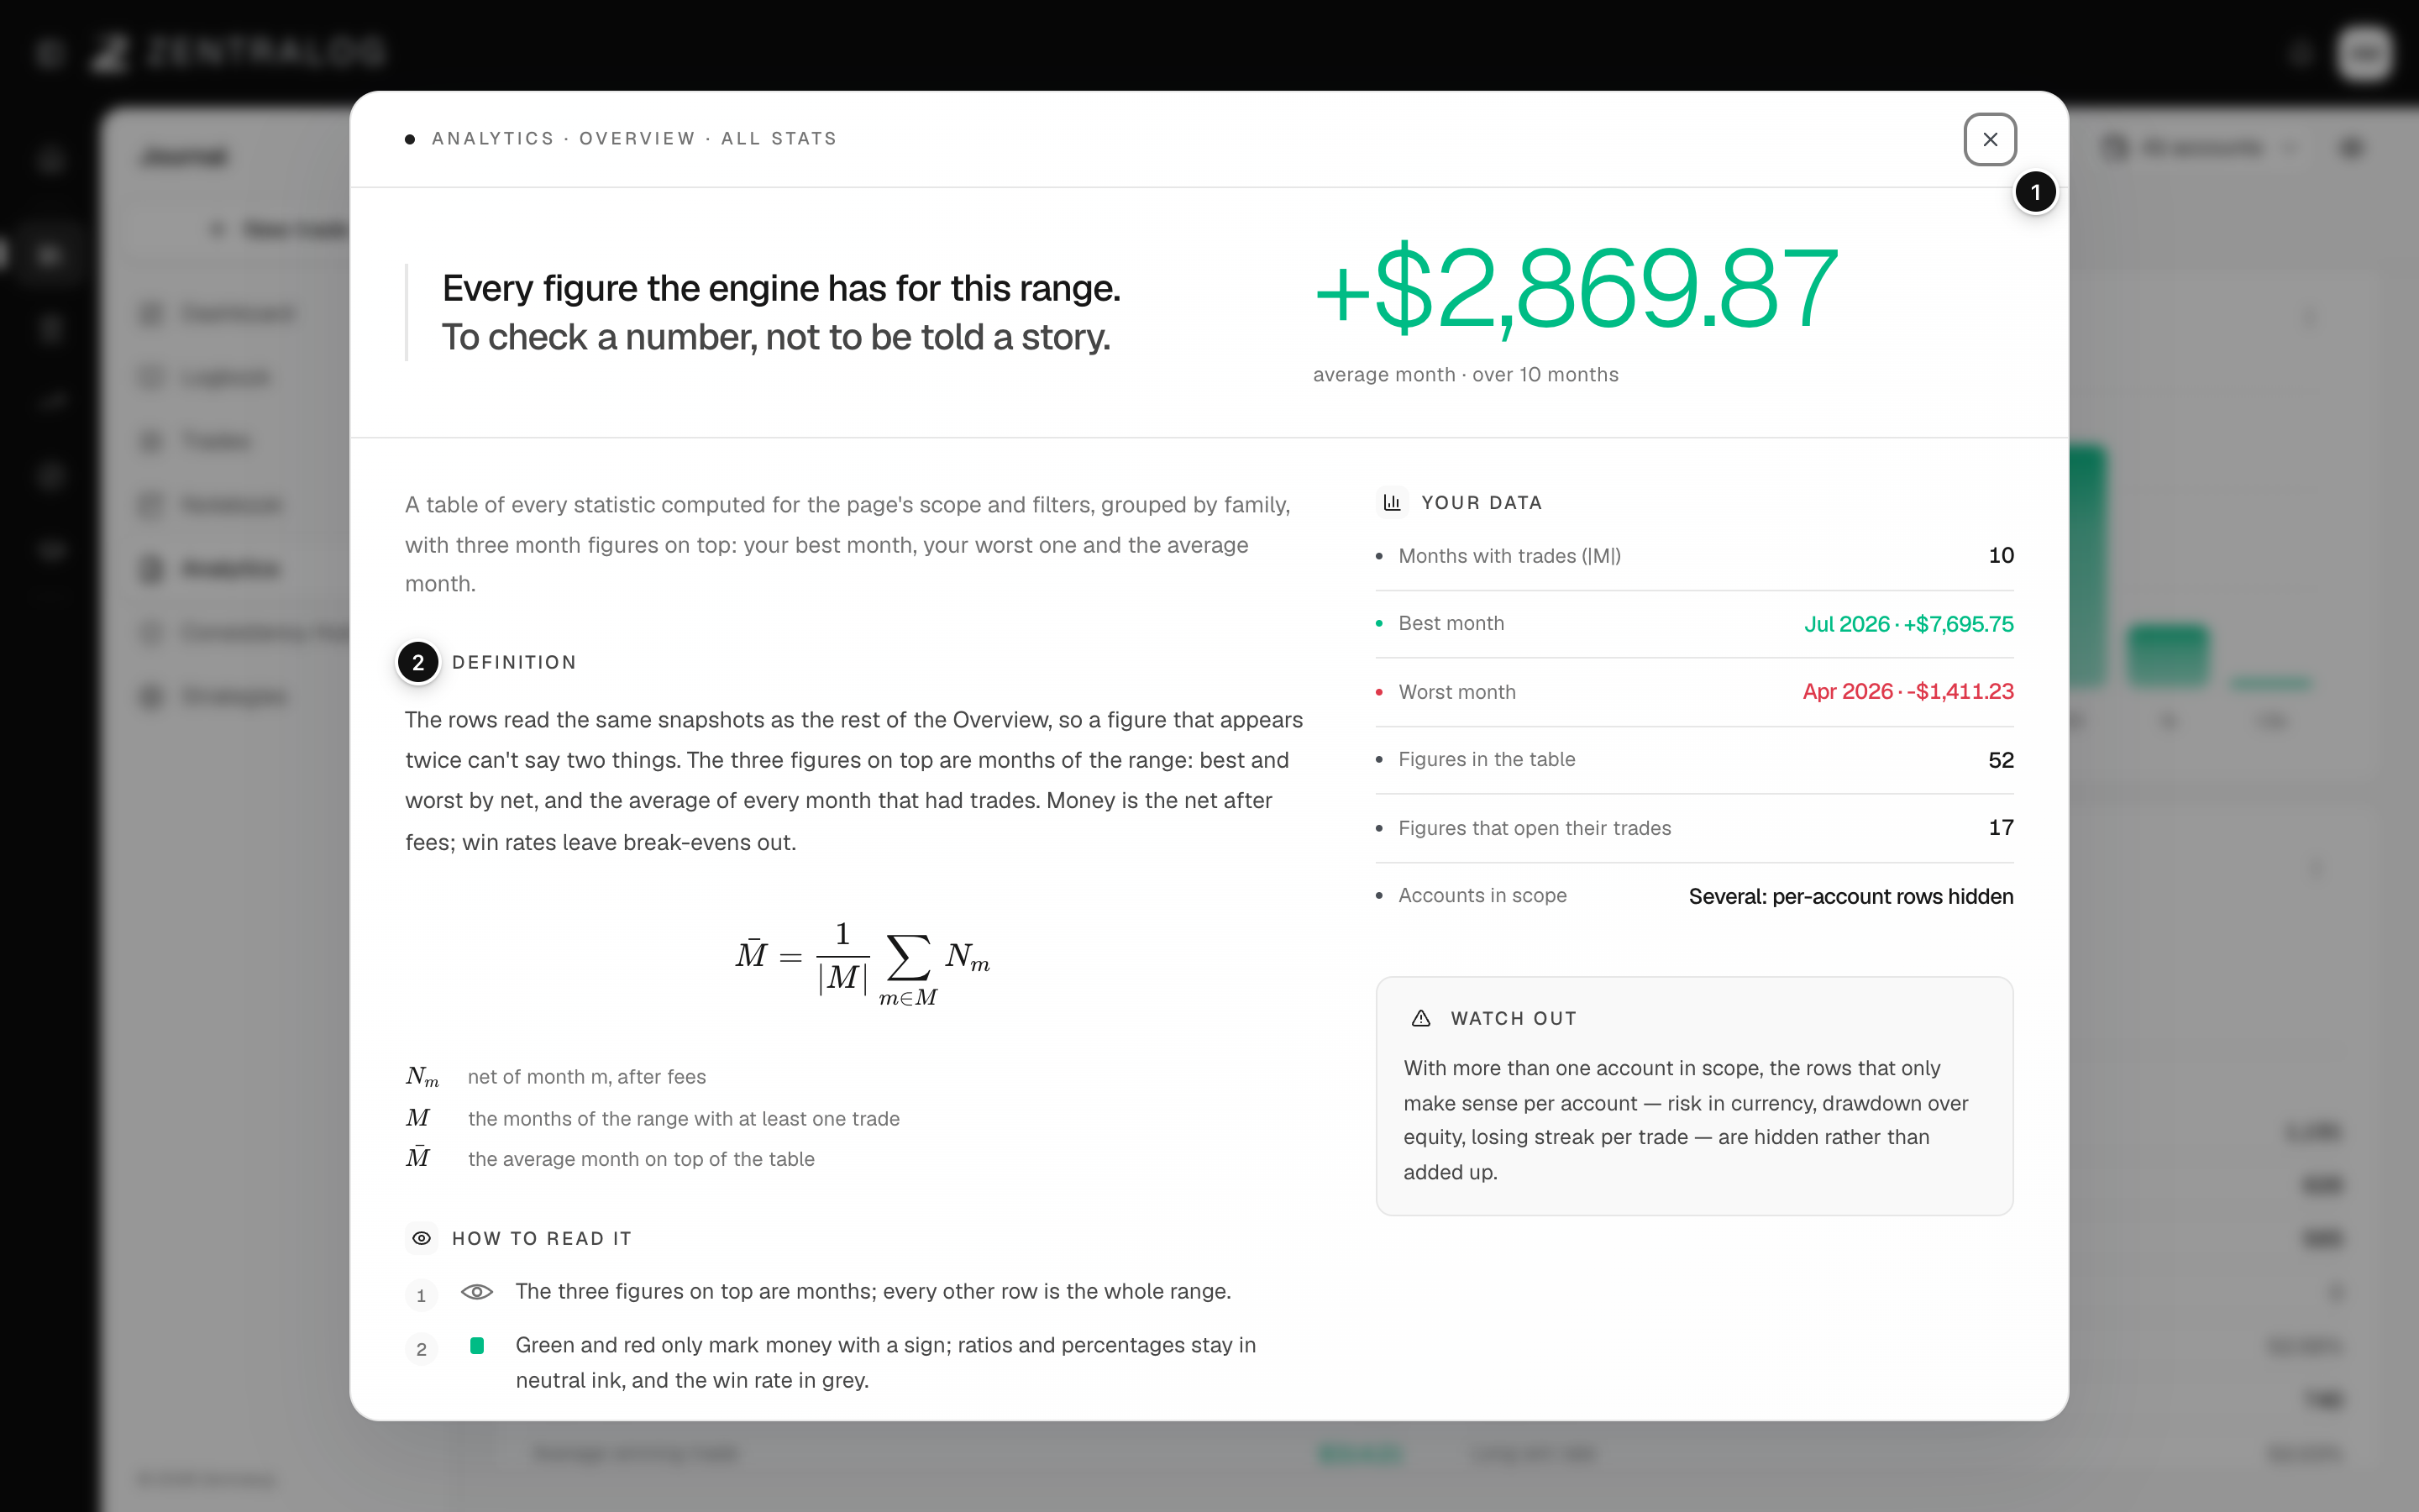Click the 'Accounts in scope' label
This screenshot has height=1512, width=2419.
click(x=1482, y=895)
